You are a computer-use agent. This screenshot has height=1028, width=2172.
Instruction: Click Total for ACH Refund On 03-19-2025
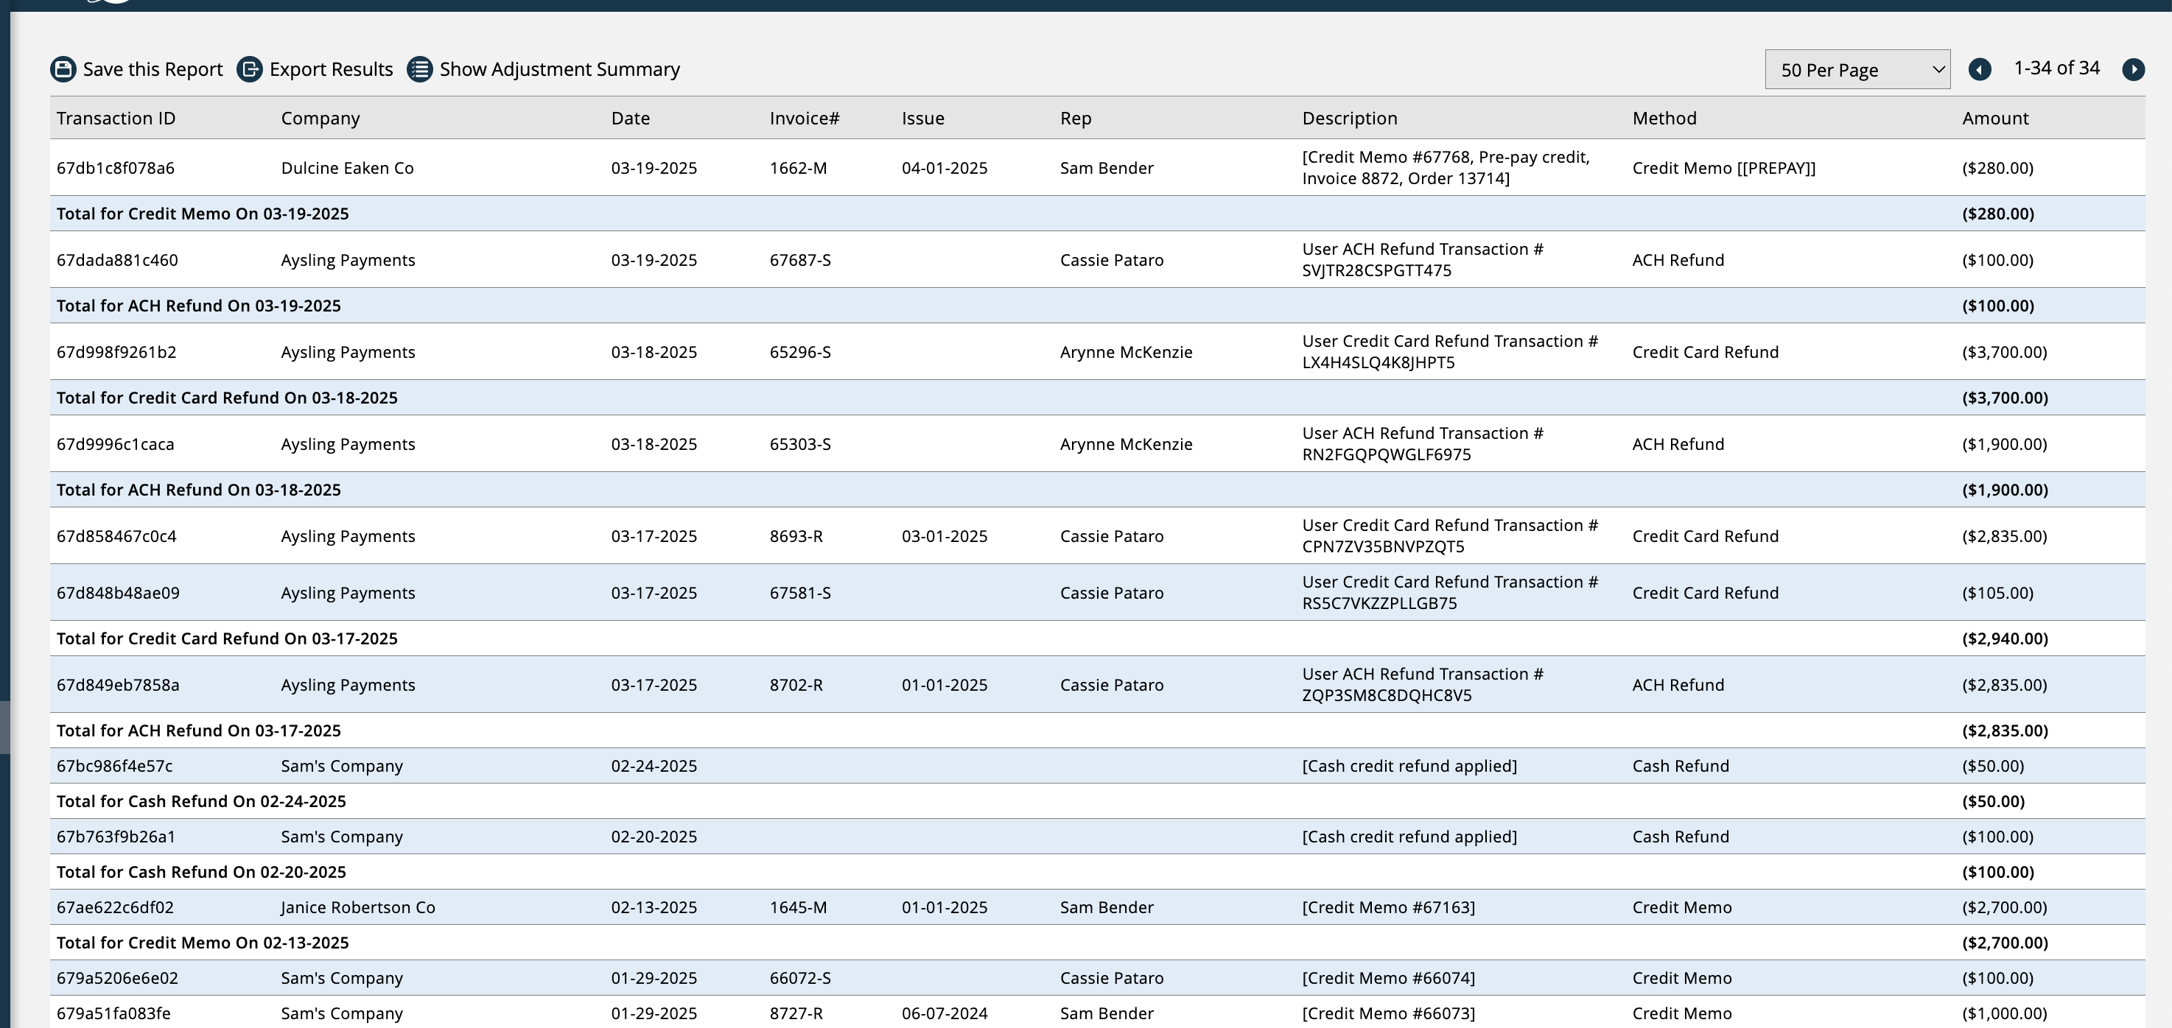(x=199, y=305)
